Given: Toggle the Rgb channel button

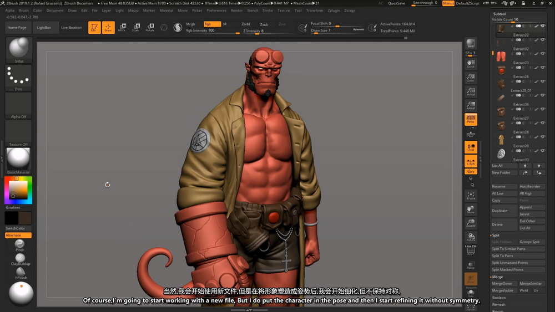Looking at the screenshot, I should pos(212,24).
